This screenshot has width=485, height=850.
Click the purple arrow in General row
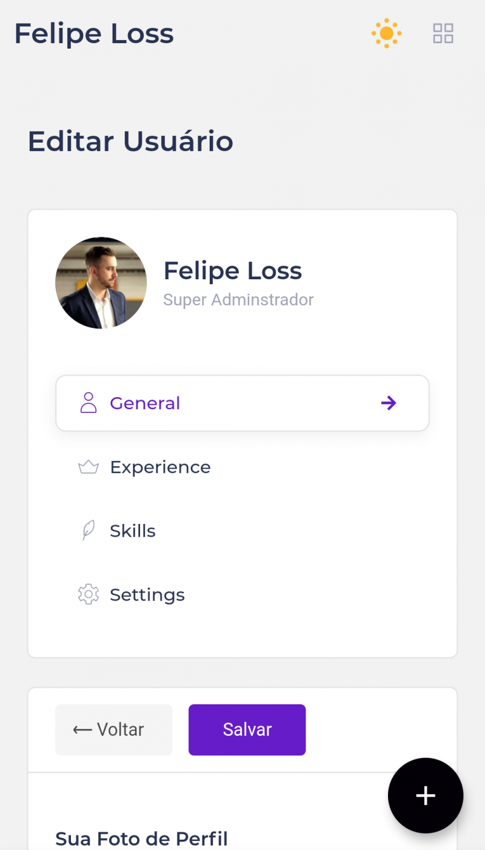coord(389,403)
